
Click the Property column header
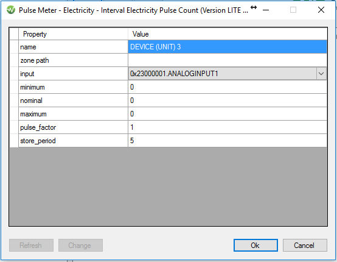coord(73,34)
